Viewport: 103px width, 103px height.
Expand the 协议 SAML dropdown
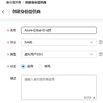click(59, 42)
